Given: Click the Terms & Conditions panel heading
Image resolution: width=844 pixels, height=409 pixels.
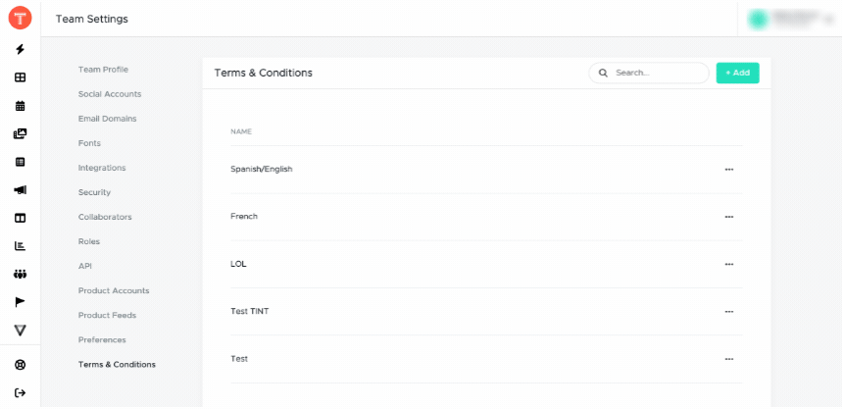Looking at the screenshot, I should 264,73.
